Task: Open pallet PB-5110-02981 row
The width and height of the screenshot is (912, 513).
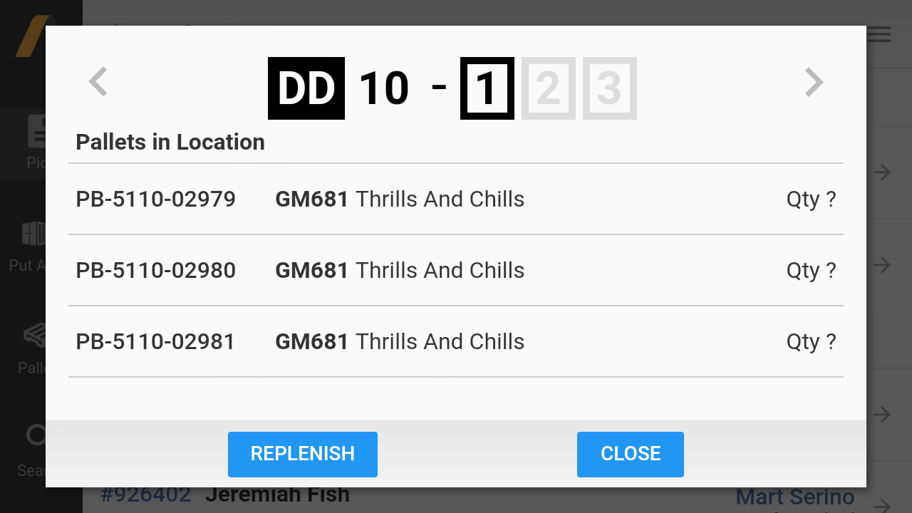Action: (456, 341)
